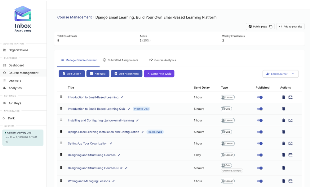Open Writing and Managing Lessons link

click(x=89, y=181)
